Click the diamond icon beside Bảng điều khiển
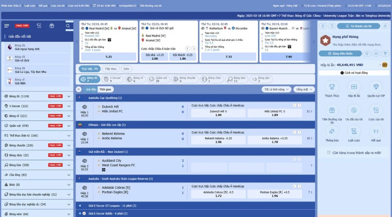The image size is (392, 217). point(385,54)
